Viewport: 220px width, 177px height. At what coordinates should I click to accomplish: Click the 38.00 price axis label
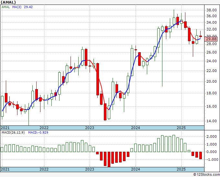pyautogui.click(x=212, y=10)
